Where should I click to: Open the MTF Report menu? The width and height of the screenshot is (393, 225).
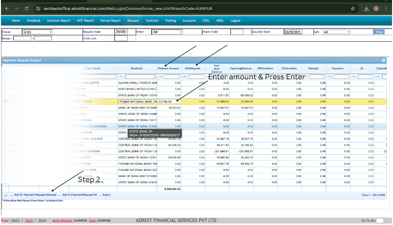coord(84,21)
